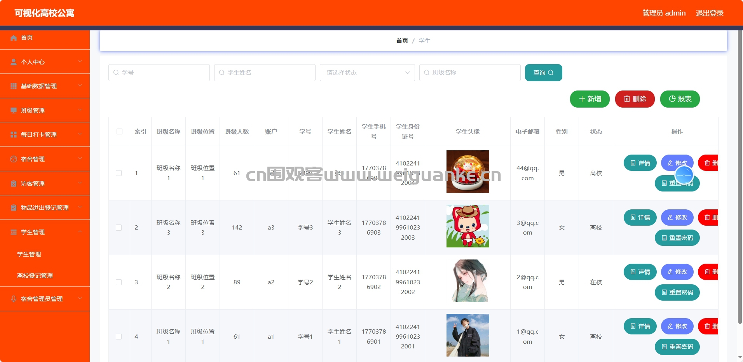Click the trash icon on row 3 delete button

pos(707,272)
